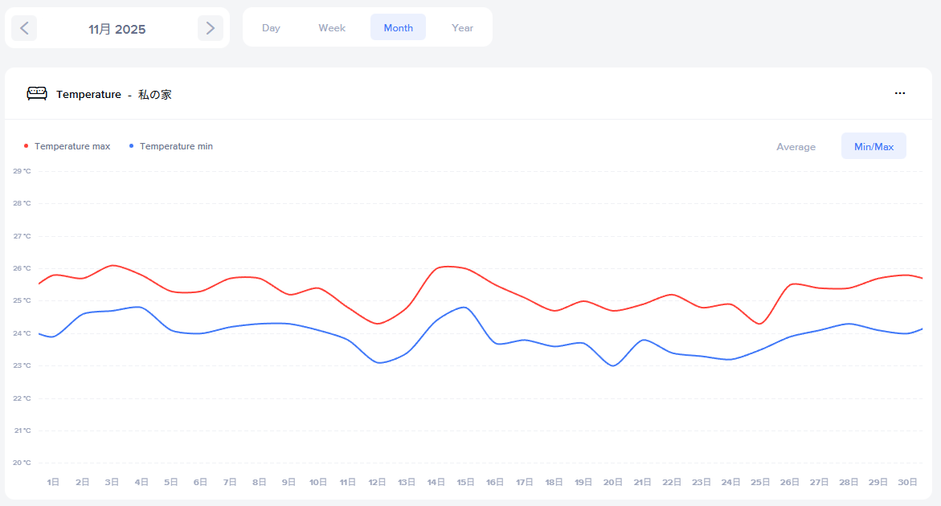Advance to next month arrow
This screenshot has width=941, height=506.
click(x=210, y=28)
